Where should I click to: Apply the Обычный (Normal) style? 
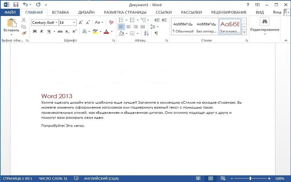pyautogui.click(x=183, y=27)
